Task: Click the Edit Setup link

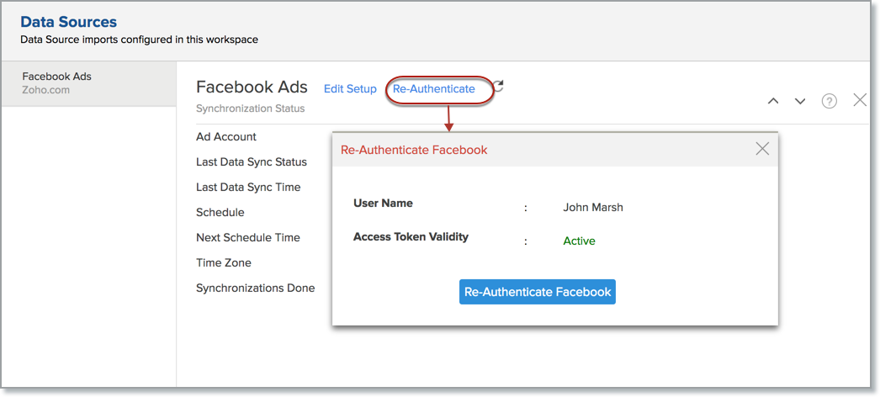Action: 350,88
